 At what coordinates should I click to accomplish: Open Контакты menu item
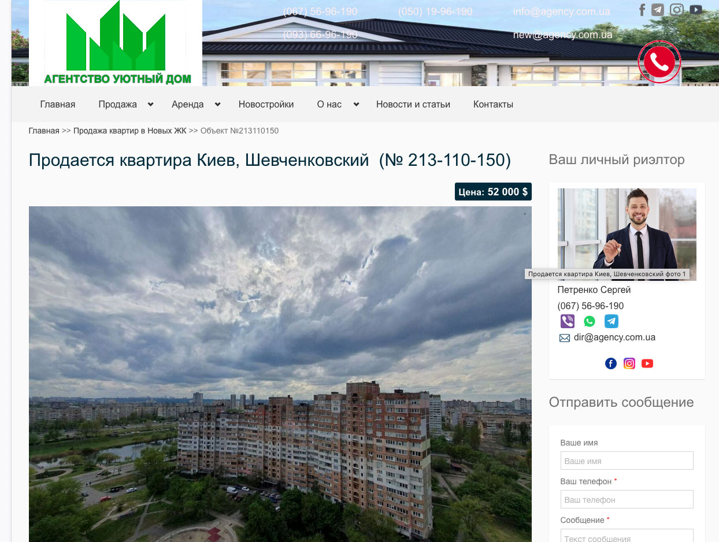tap(493, 105)
